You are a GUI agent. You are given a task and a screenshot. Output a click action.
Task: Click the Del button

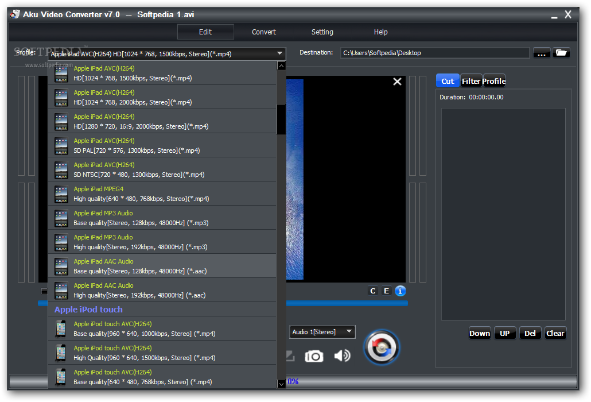pyautogui.click(x=530, y=333)
